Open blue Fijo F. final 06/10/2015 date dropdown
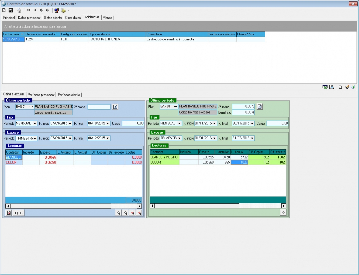The image size is (359, 275). [x=108, y=124]
